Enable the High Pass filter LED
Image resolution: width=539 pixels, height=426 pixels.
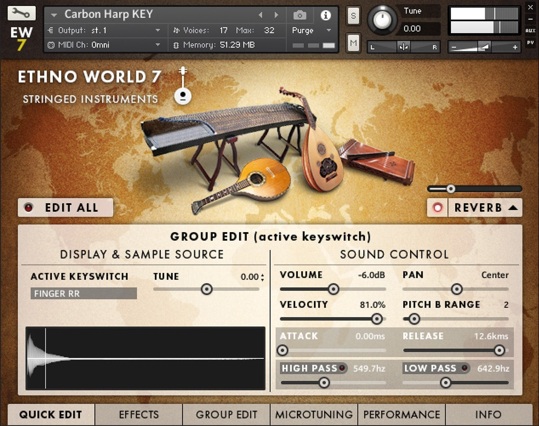tap(342, 369)
